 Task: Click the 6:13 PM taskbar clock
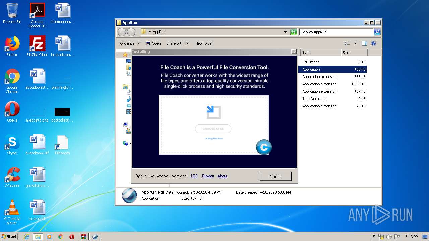tap(412, 237)
